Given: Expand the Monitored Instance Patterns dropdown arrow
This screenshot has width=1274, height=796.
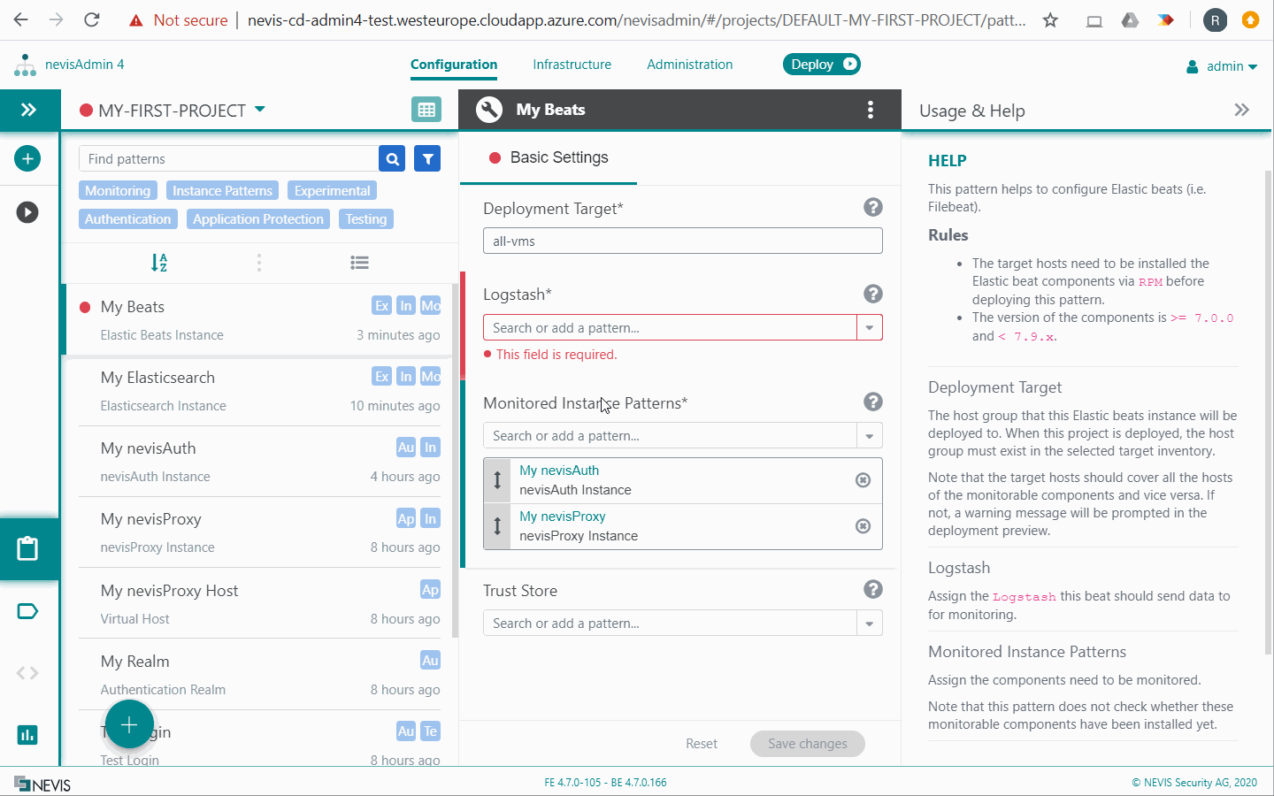Looking at the screenshot, I should pyautogui.click(x=870, y=436).
